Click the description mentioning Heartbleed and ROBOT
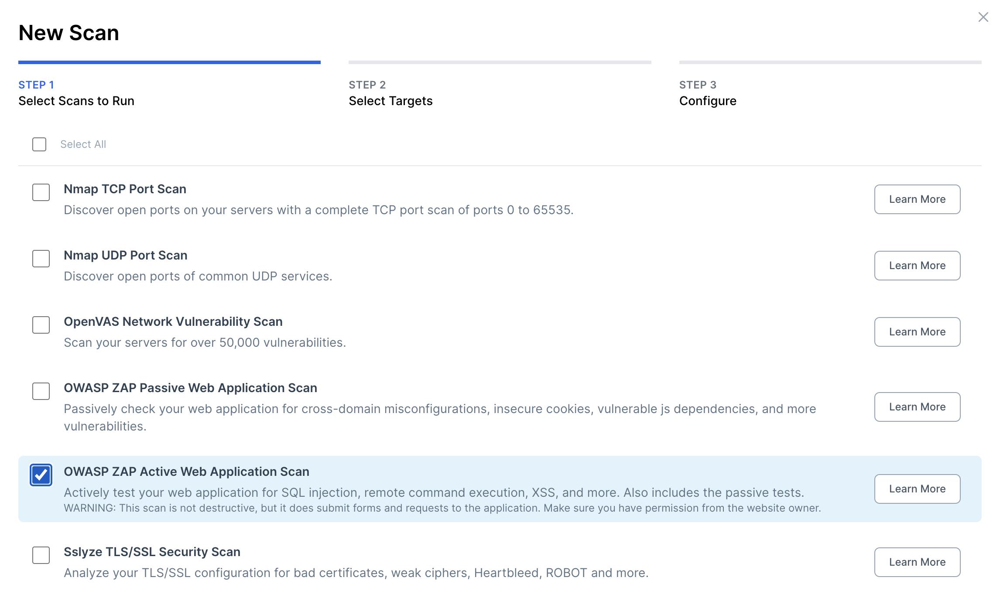The height and width of the screenshot is (608, 1000). point(356,573)
